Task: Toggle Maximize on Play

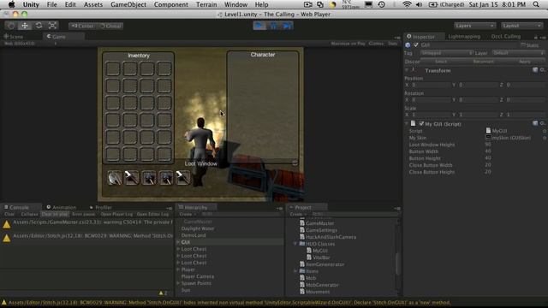Action: pos(348,44)
